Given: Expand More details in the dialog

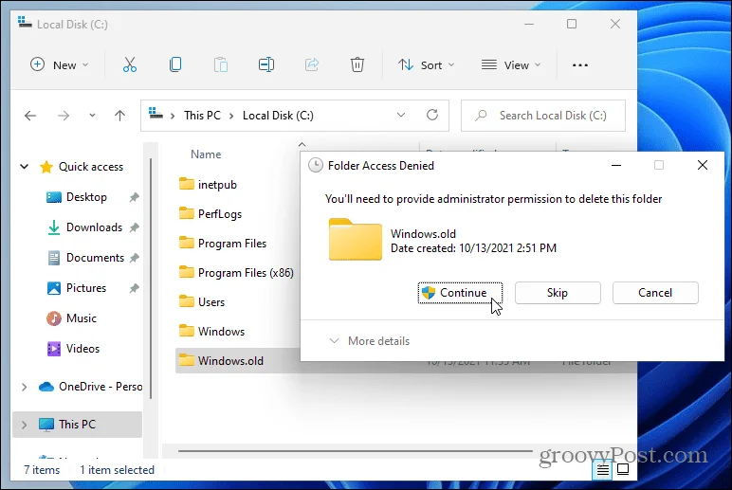Looking at the screenshot, I should [369, 341].
